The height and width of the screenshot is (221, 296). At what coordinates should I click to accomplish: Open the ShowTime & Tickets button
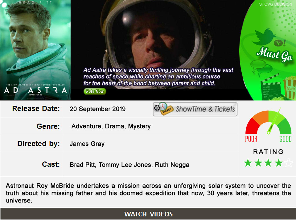click(195, 109)
